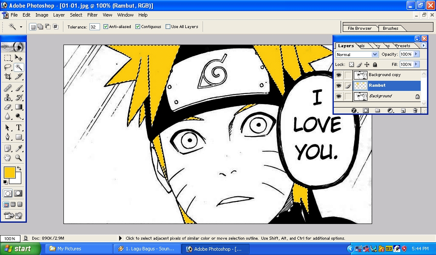The image size is (436, 255).
Task: Select the Hand tool
Action: [8, 158]
